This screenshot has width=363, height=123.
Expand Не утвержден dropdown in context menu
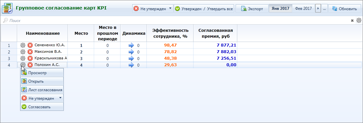(x=61, y=98)
